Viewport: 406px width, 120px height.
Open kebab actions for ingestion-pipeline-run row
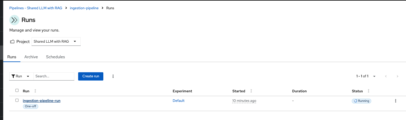pos(395,101)
